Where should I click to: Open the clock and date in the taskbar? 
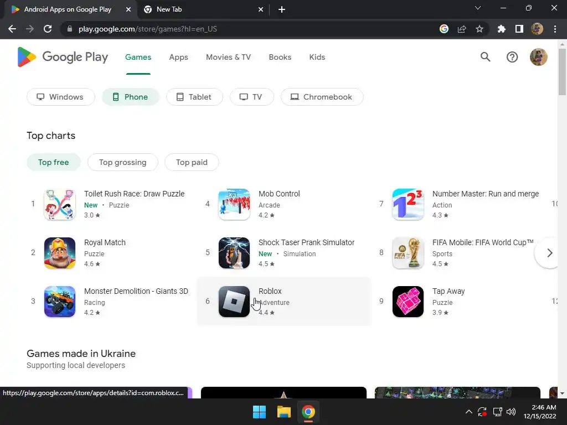click(x=540, y=412)
